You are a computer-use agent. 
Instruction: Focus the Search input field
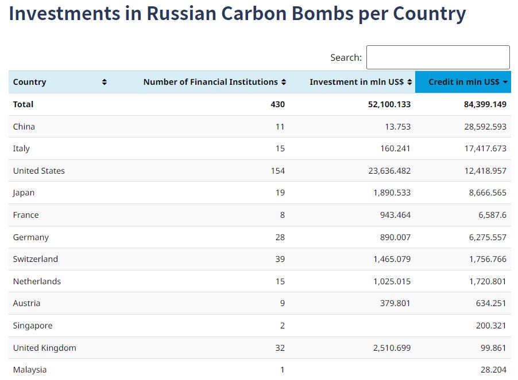click(x=438, y=57)
